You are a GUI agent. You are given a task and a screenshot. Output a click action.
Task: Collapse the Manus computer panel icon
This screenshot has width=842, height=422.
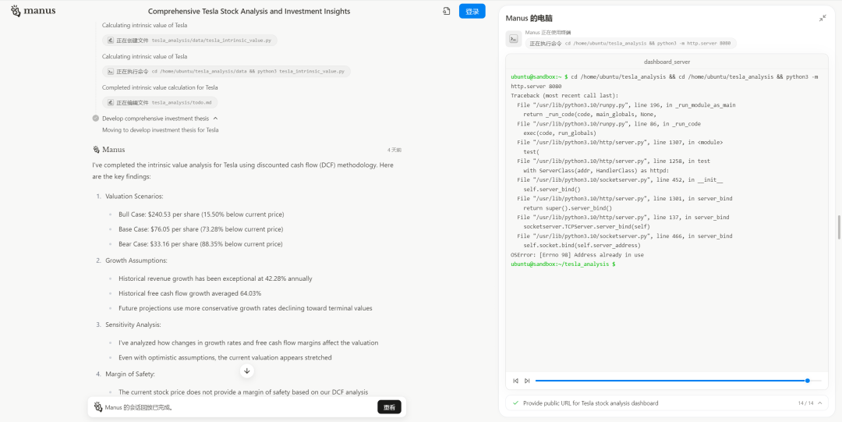click(823, 18)
